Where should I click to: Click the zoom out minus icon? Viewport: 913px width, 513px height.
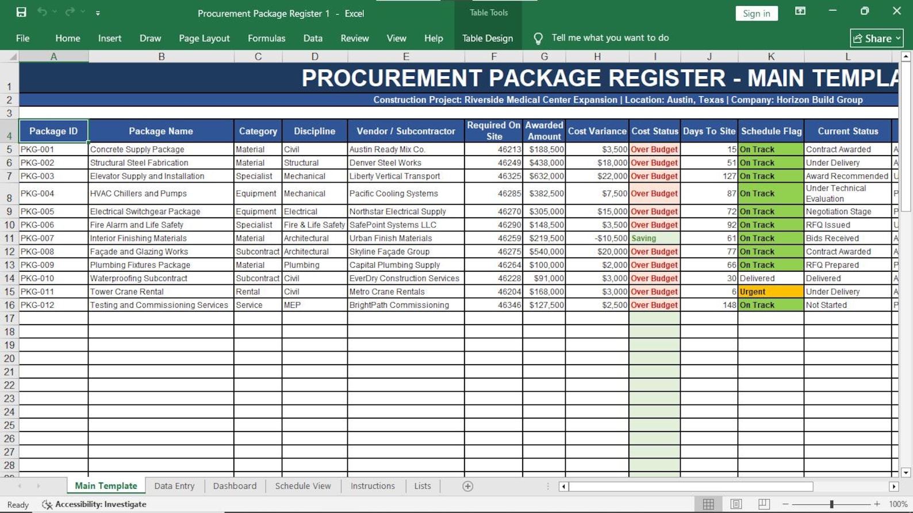pos(785,504)
